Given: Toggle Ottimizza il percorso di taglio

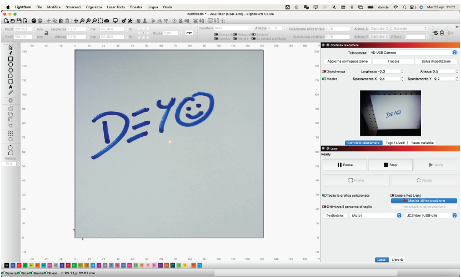Looking at the screenshot, I should click(x=324, y=207).
